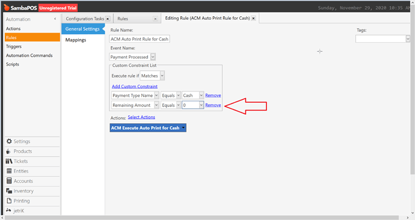
Task: Collapse the Automation panel chevron
Action: tap(55, 19)
